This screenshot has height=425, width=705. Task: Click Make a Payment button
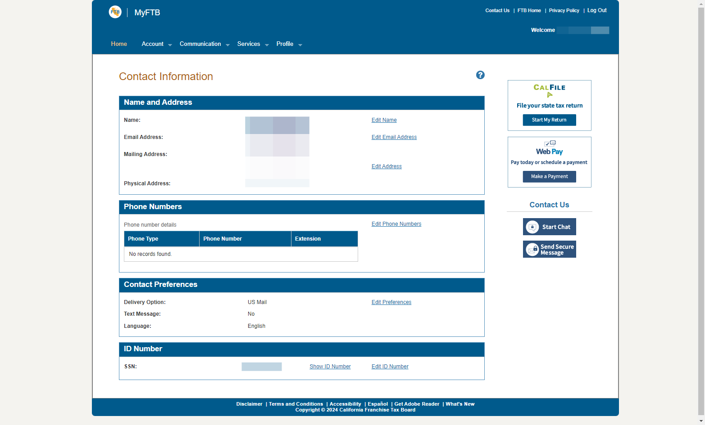[550, 177]
